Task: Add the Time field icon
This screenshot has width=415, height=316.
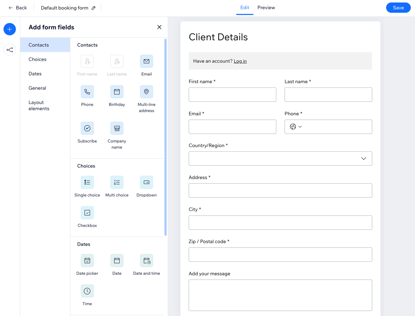Action: click(87, 291)
